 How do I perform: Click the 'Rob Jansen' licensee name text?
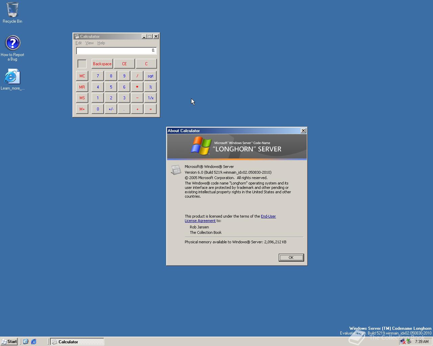click(x=199, y=227)
